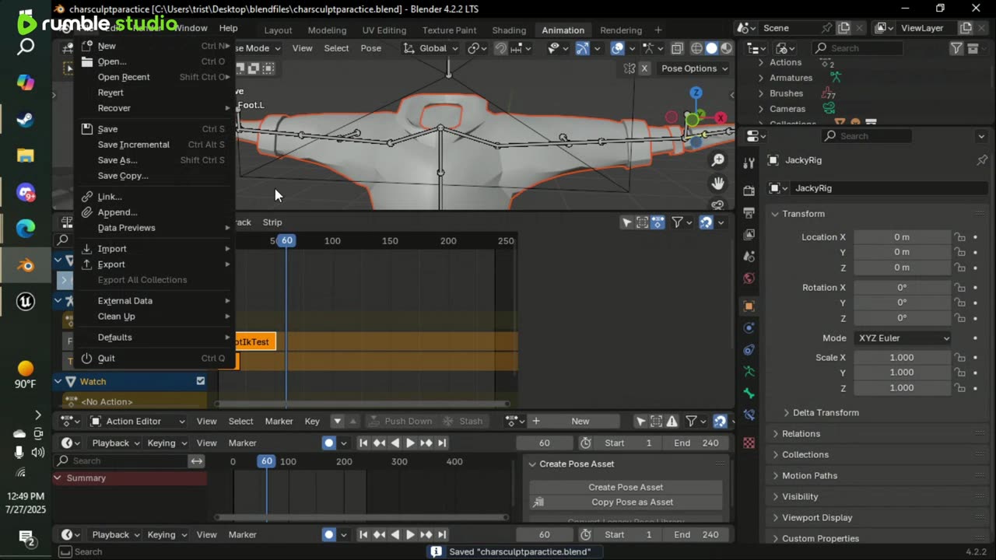Pin the JackyRig properties panel
Viewport: 996px width, 560px height.
point(981,160)
